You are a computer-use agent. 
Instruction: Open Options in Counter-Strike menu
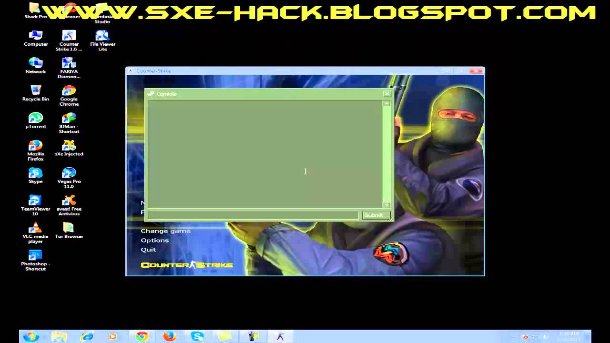(154, 240)
